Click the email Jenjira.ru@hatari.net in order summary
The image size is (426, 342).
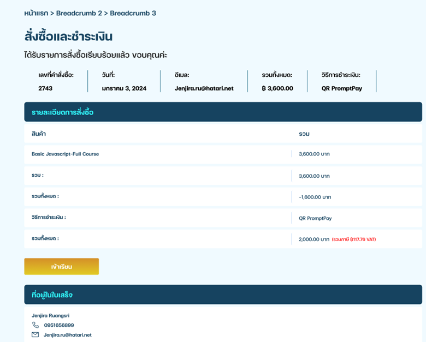[x=204, y=88]
